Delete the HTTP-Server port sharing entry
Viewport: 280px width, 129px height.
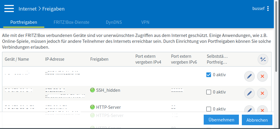click(262, 110)
